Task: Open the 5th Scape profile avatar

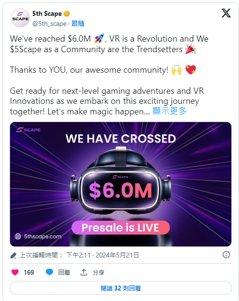Action: click(20, 18)
